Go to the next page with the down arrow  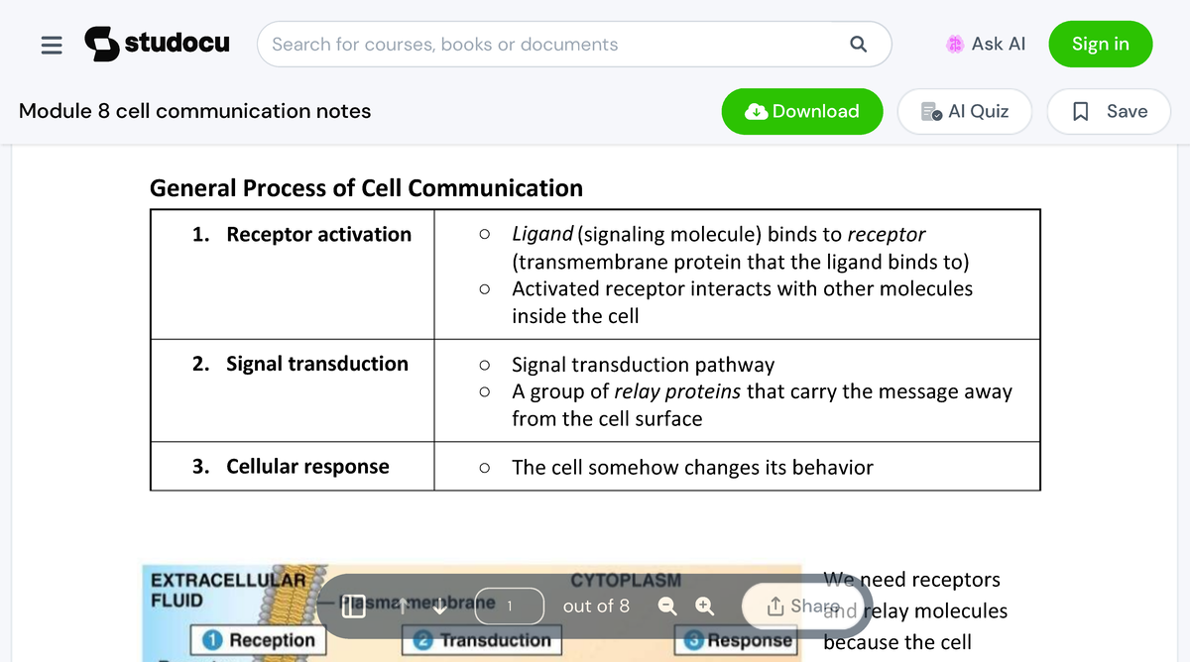point(439,607)
